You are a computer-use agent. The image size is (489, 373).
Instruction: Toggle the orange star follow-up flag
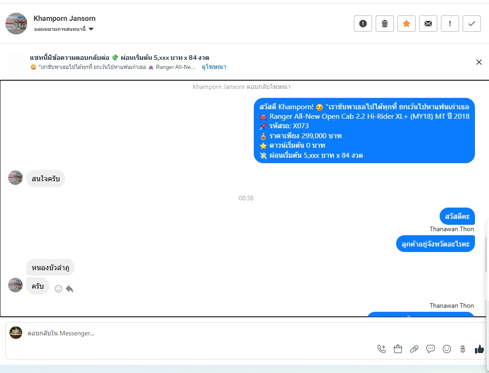[x=407, y=24]
